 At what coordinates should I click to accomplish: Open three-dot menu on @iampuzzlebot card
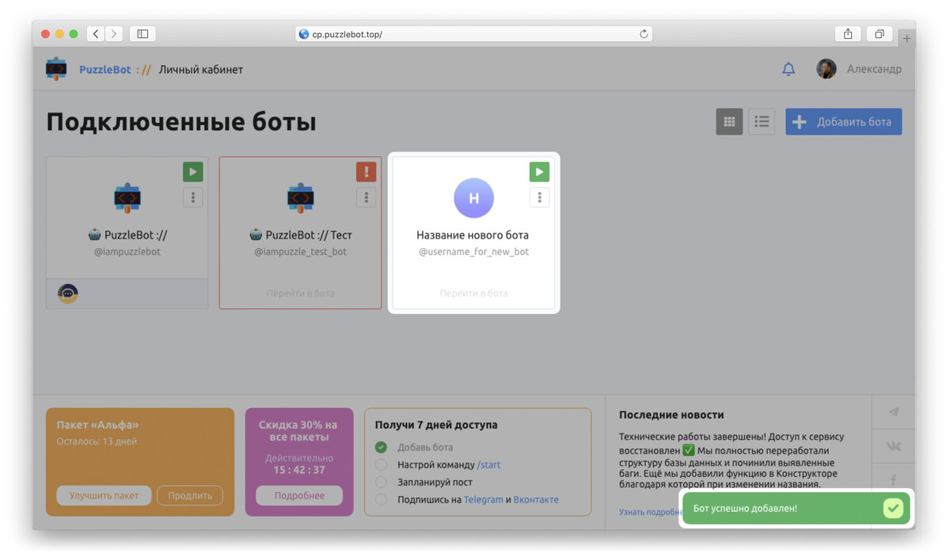point(193,197)
